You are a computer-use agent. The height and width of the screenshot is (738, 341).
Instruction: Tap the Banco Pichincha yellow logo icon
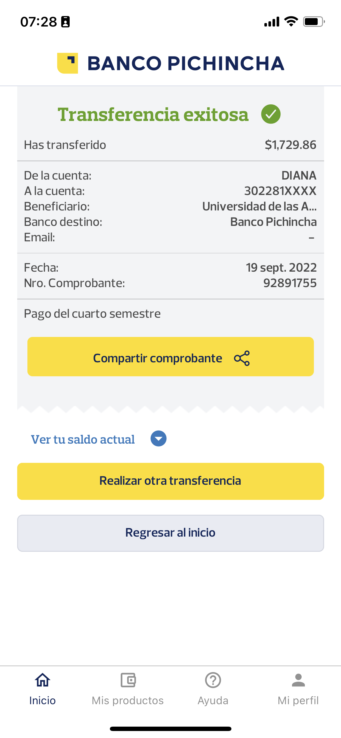pos(68,63)
